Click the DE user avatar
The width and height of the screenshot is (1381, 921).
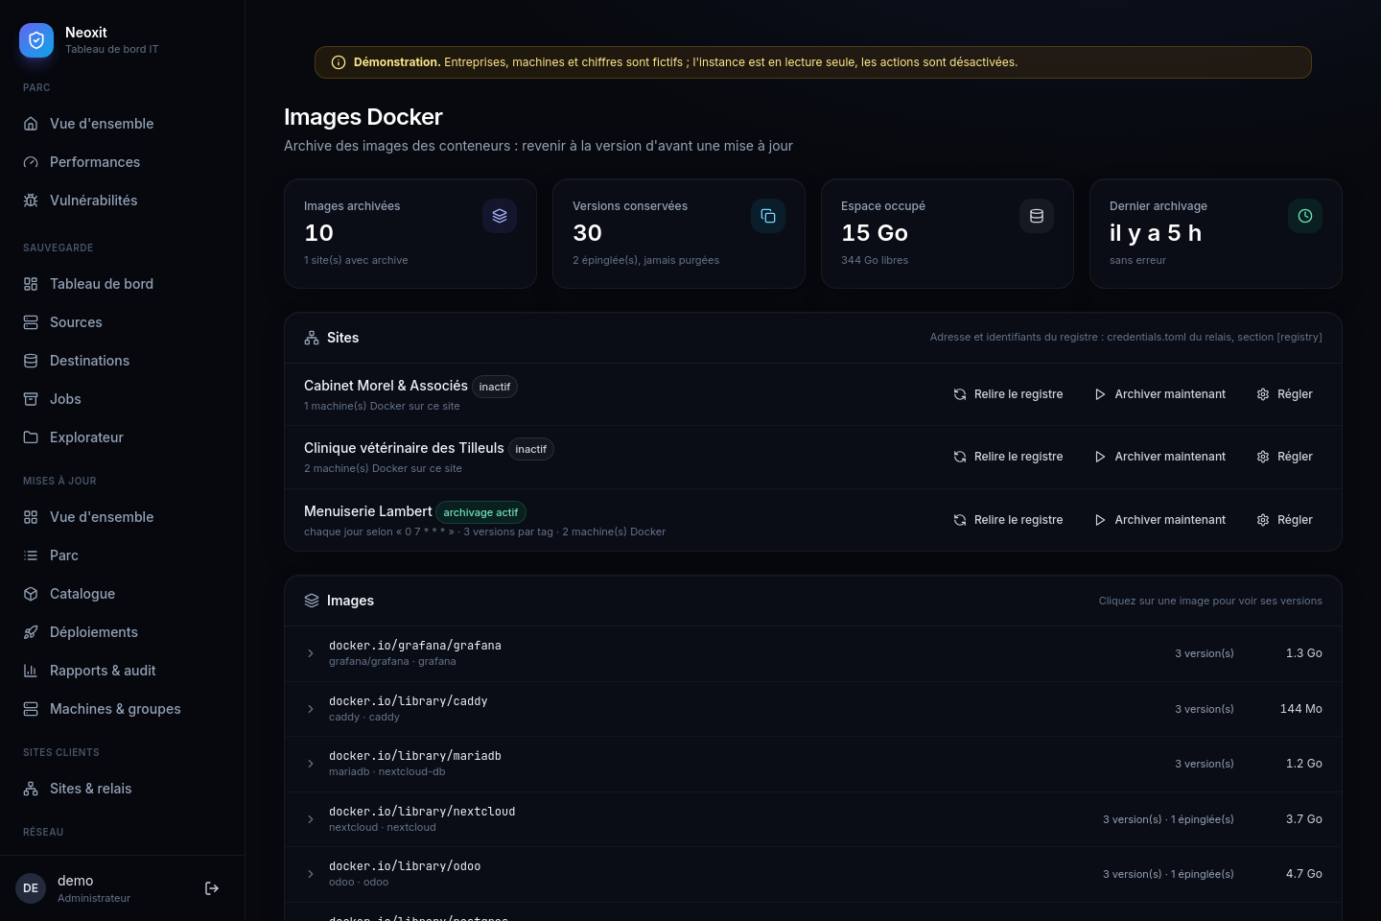pyautogui.click(x=31, y=888)
